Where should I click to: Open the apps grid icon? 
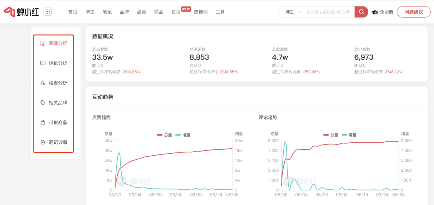(47, 12)
